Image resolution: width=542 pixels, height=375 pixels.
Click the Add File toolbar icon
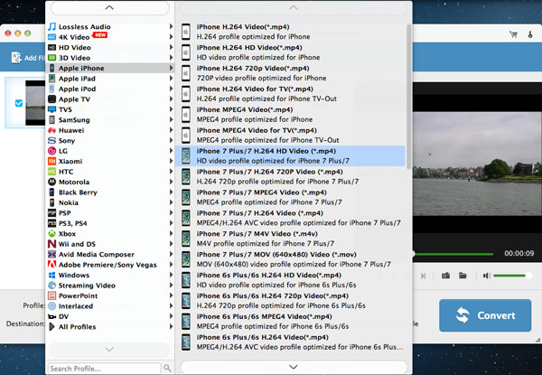click(16, 58)
